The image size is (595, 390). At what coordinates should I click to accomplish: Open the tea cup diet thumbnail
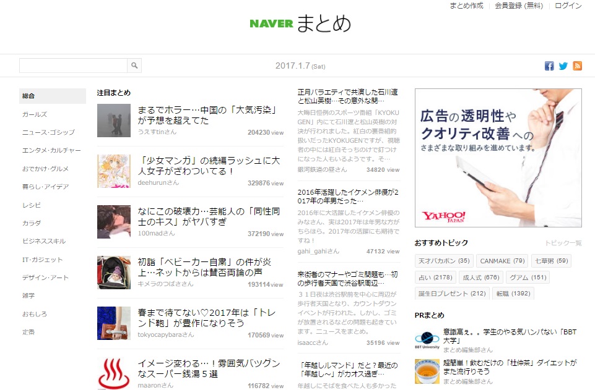pyautogui.click(x=427, y=371)
